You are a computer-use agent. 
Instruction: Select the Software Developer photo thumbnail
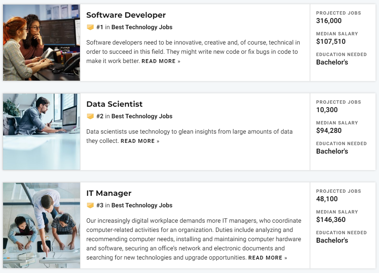click(x=42, y=43)
